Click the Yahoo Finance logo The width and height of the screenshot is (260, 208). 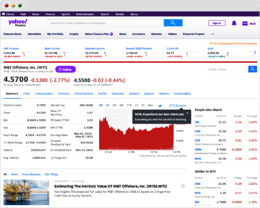18,23
